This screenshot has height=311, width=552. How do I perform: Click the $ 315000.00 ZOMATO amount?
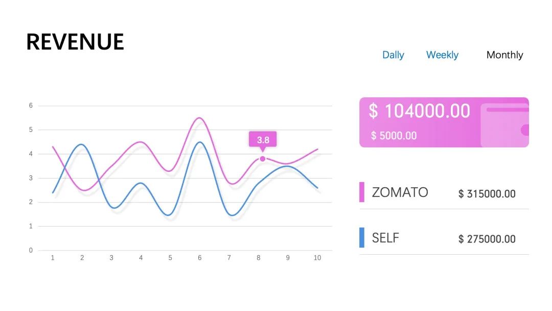coord(487,194)
